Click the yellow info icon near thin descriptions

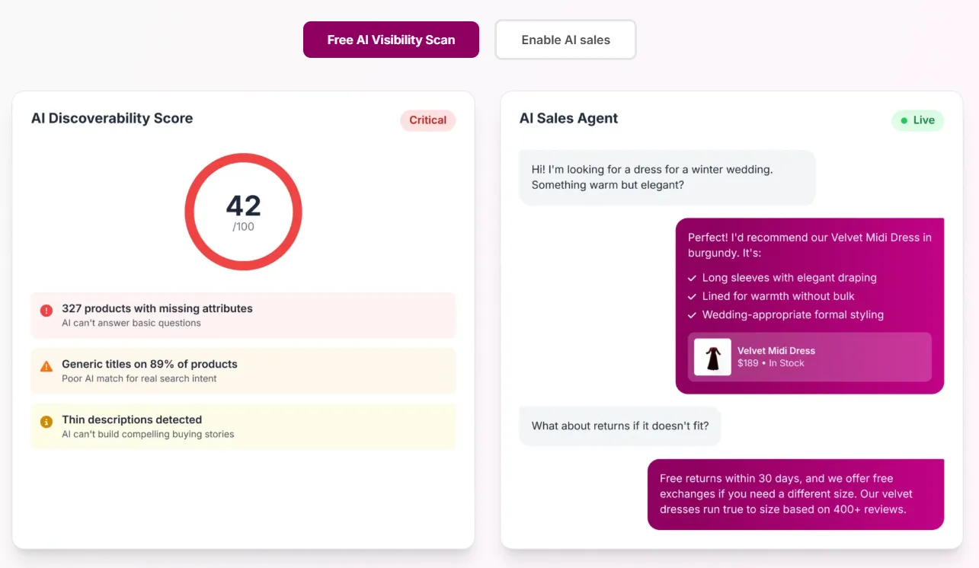click(x=46, y=422)
